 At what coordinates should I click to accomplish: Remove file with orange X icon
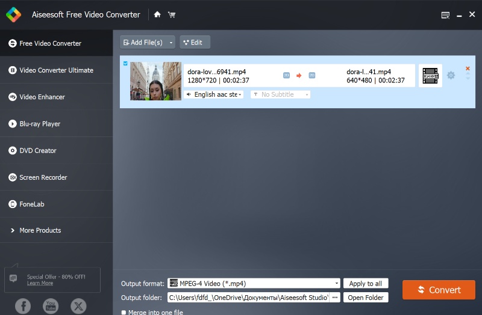coord(468,69)
